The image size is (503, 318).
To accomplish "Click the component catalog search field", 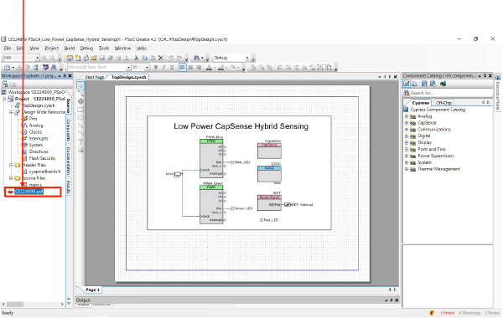I will [x=451, y=93].
